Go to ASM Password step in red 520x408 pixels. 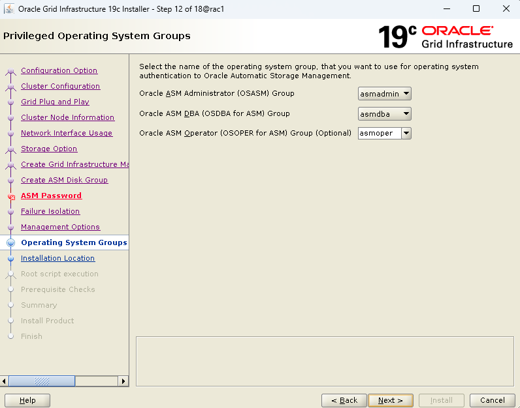[51, 196]
